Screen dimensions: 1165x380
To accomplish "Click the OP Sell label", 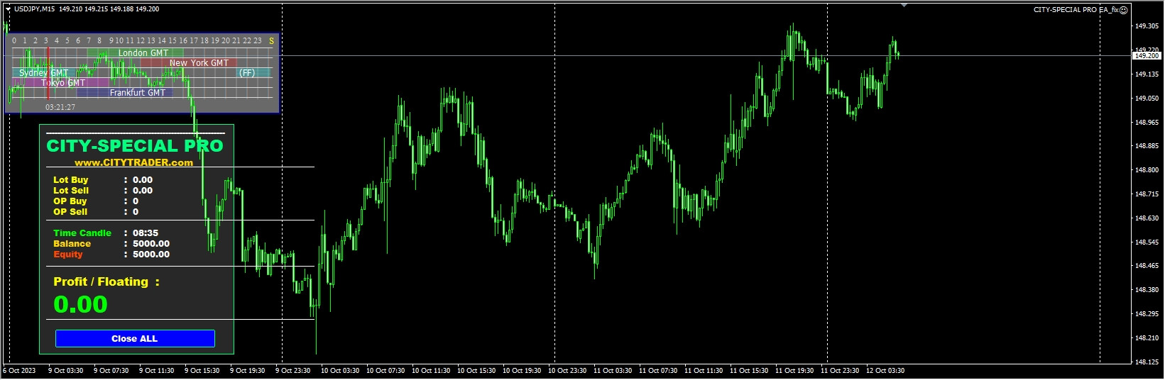I will tap(70, 212).
